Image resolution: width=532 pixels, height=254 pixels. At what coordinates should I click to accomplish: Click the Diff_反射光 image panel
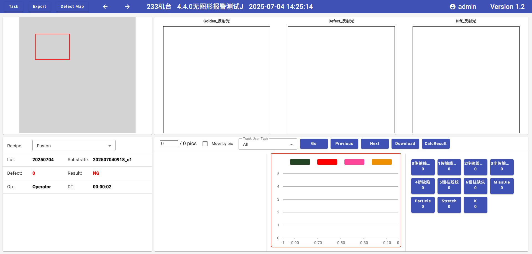pos(466,80)
